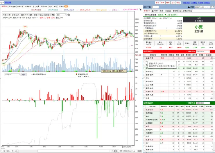This screenshot has width=215, height=153.
Task: Select the 凱基-站前 row
Action: (178, 140)
